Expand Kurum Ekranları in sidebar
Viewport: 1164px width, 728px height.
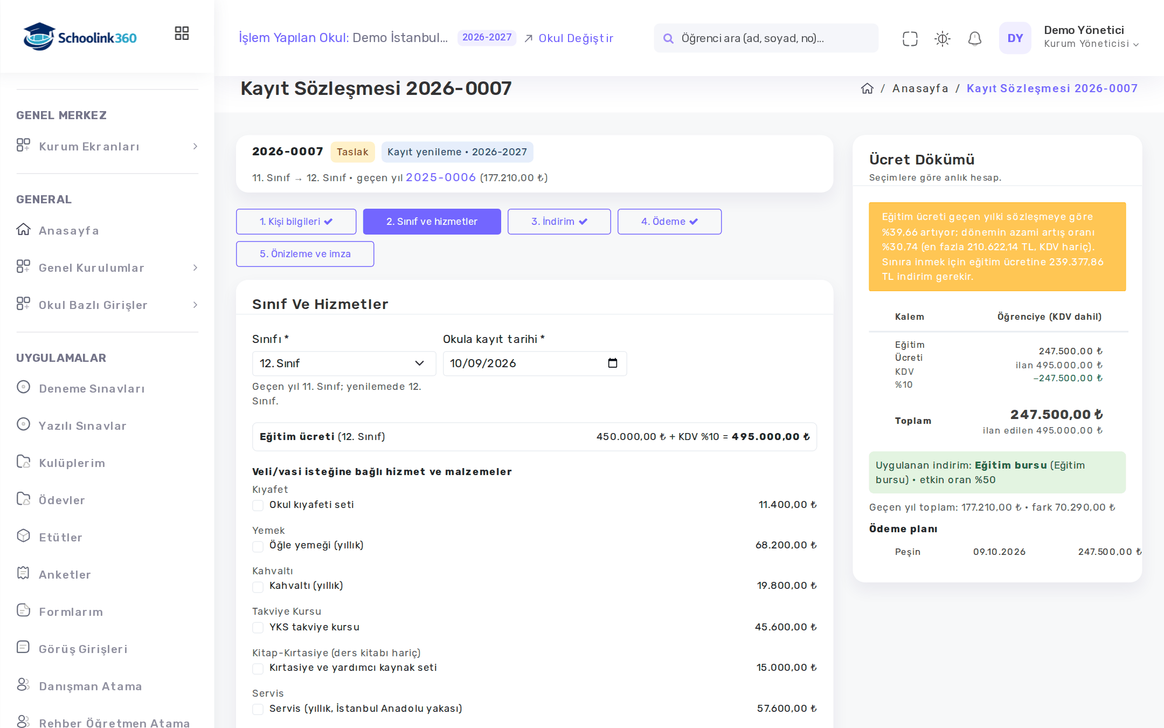click(107, 146)
